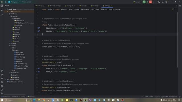Select tests.py in the project tree
Screen dimensions: 182x102
click(16, 37)
